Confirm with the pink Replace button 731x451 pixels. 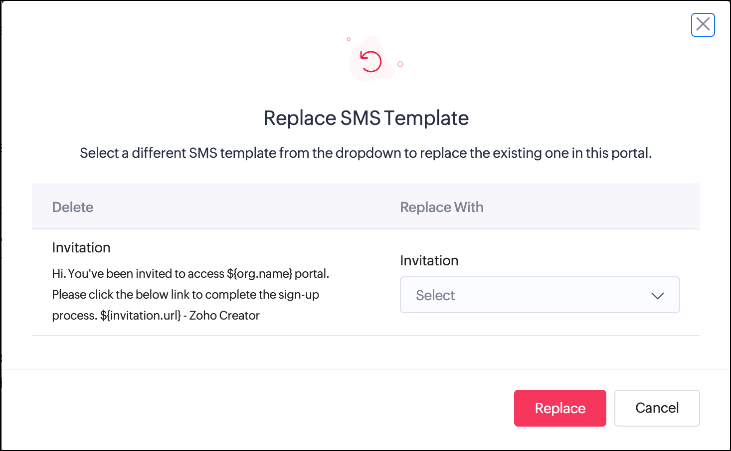pos(560,408)
